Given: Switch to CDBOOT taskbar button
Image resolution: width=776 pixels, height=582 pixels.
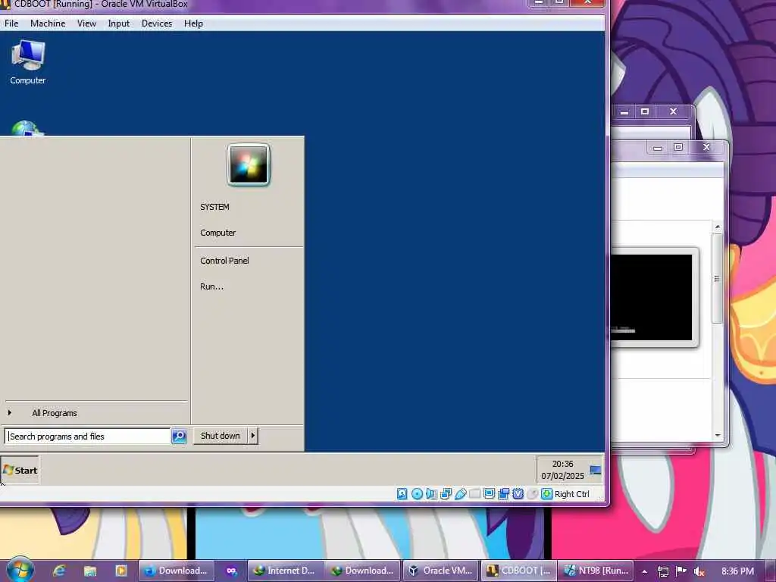Looking at the screenshot, I should pyautogui.click(x=519, y=571).
